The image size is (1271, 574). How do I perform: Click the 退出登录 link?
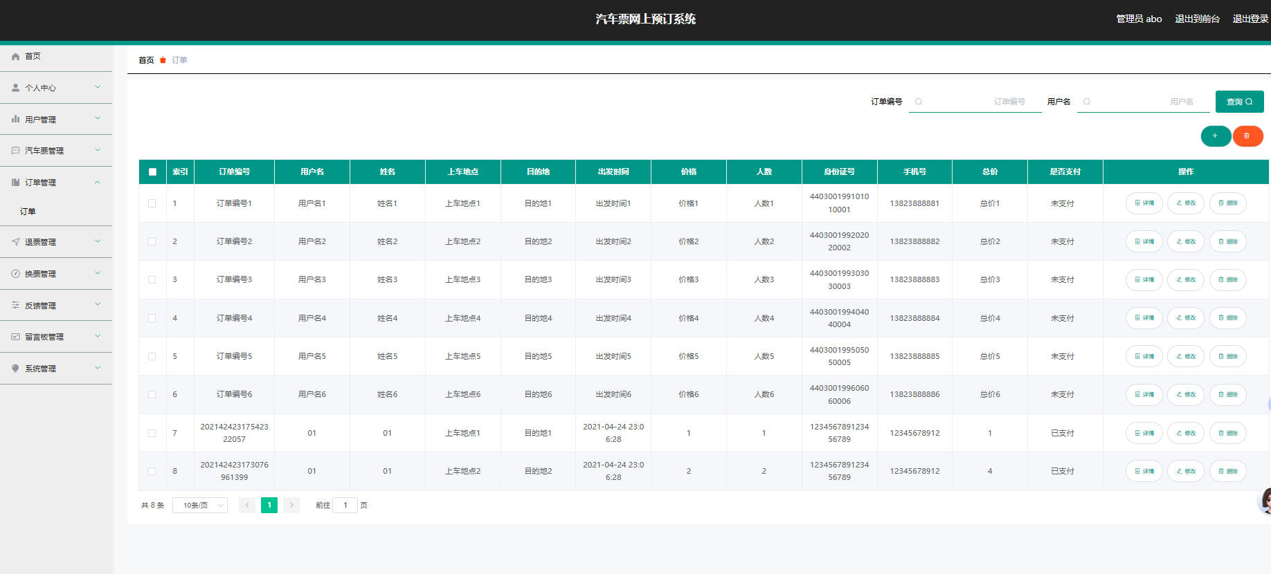coord(1250,19)
